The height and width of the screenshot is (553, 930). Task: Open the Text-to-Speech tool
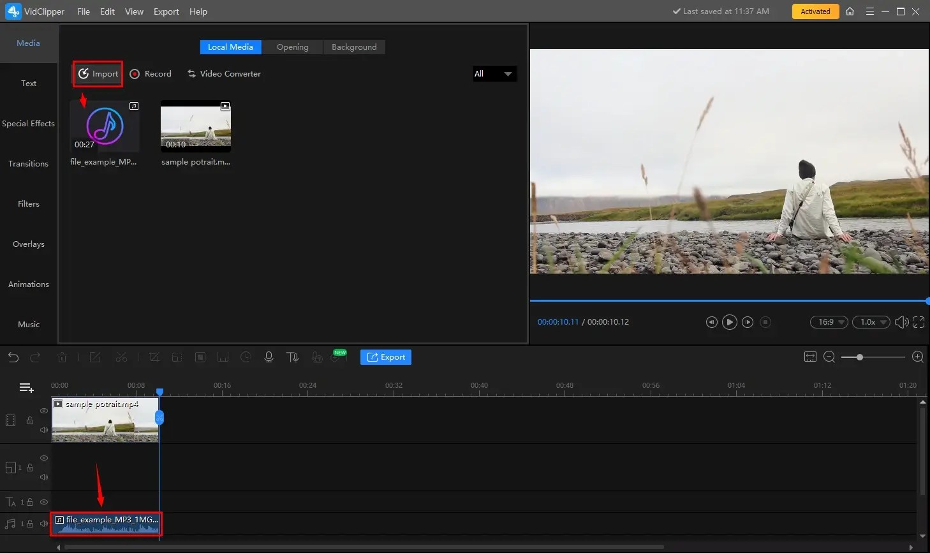(292, 357)
